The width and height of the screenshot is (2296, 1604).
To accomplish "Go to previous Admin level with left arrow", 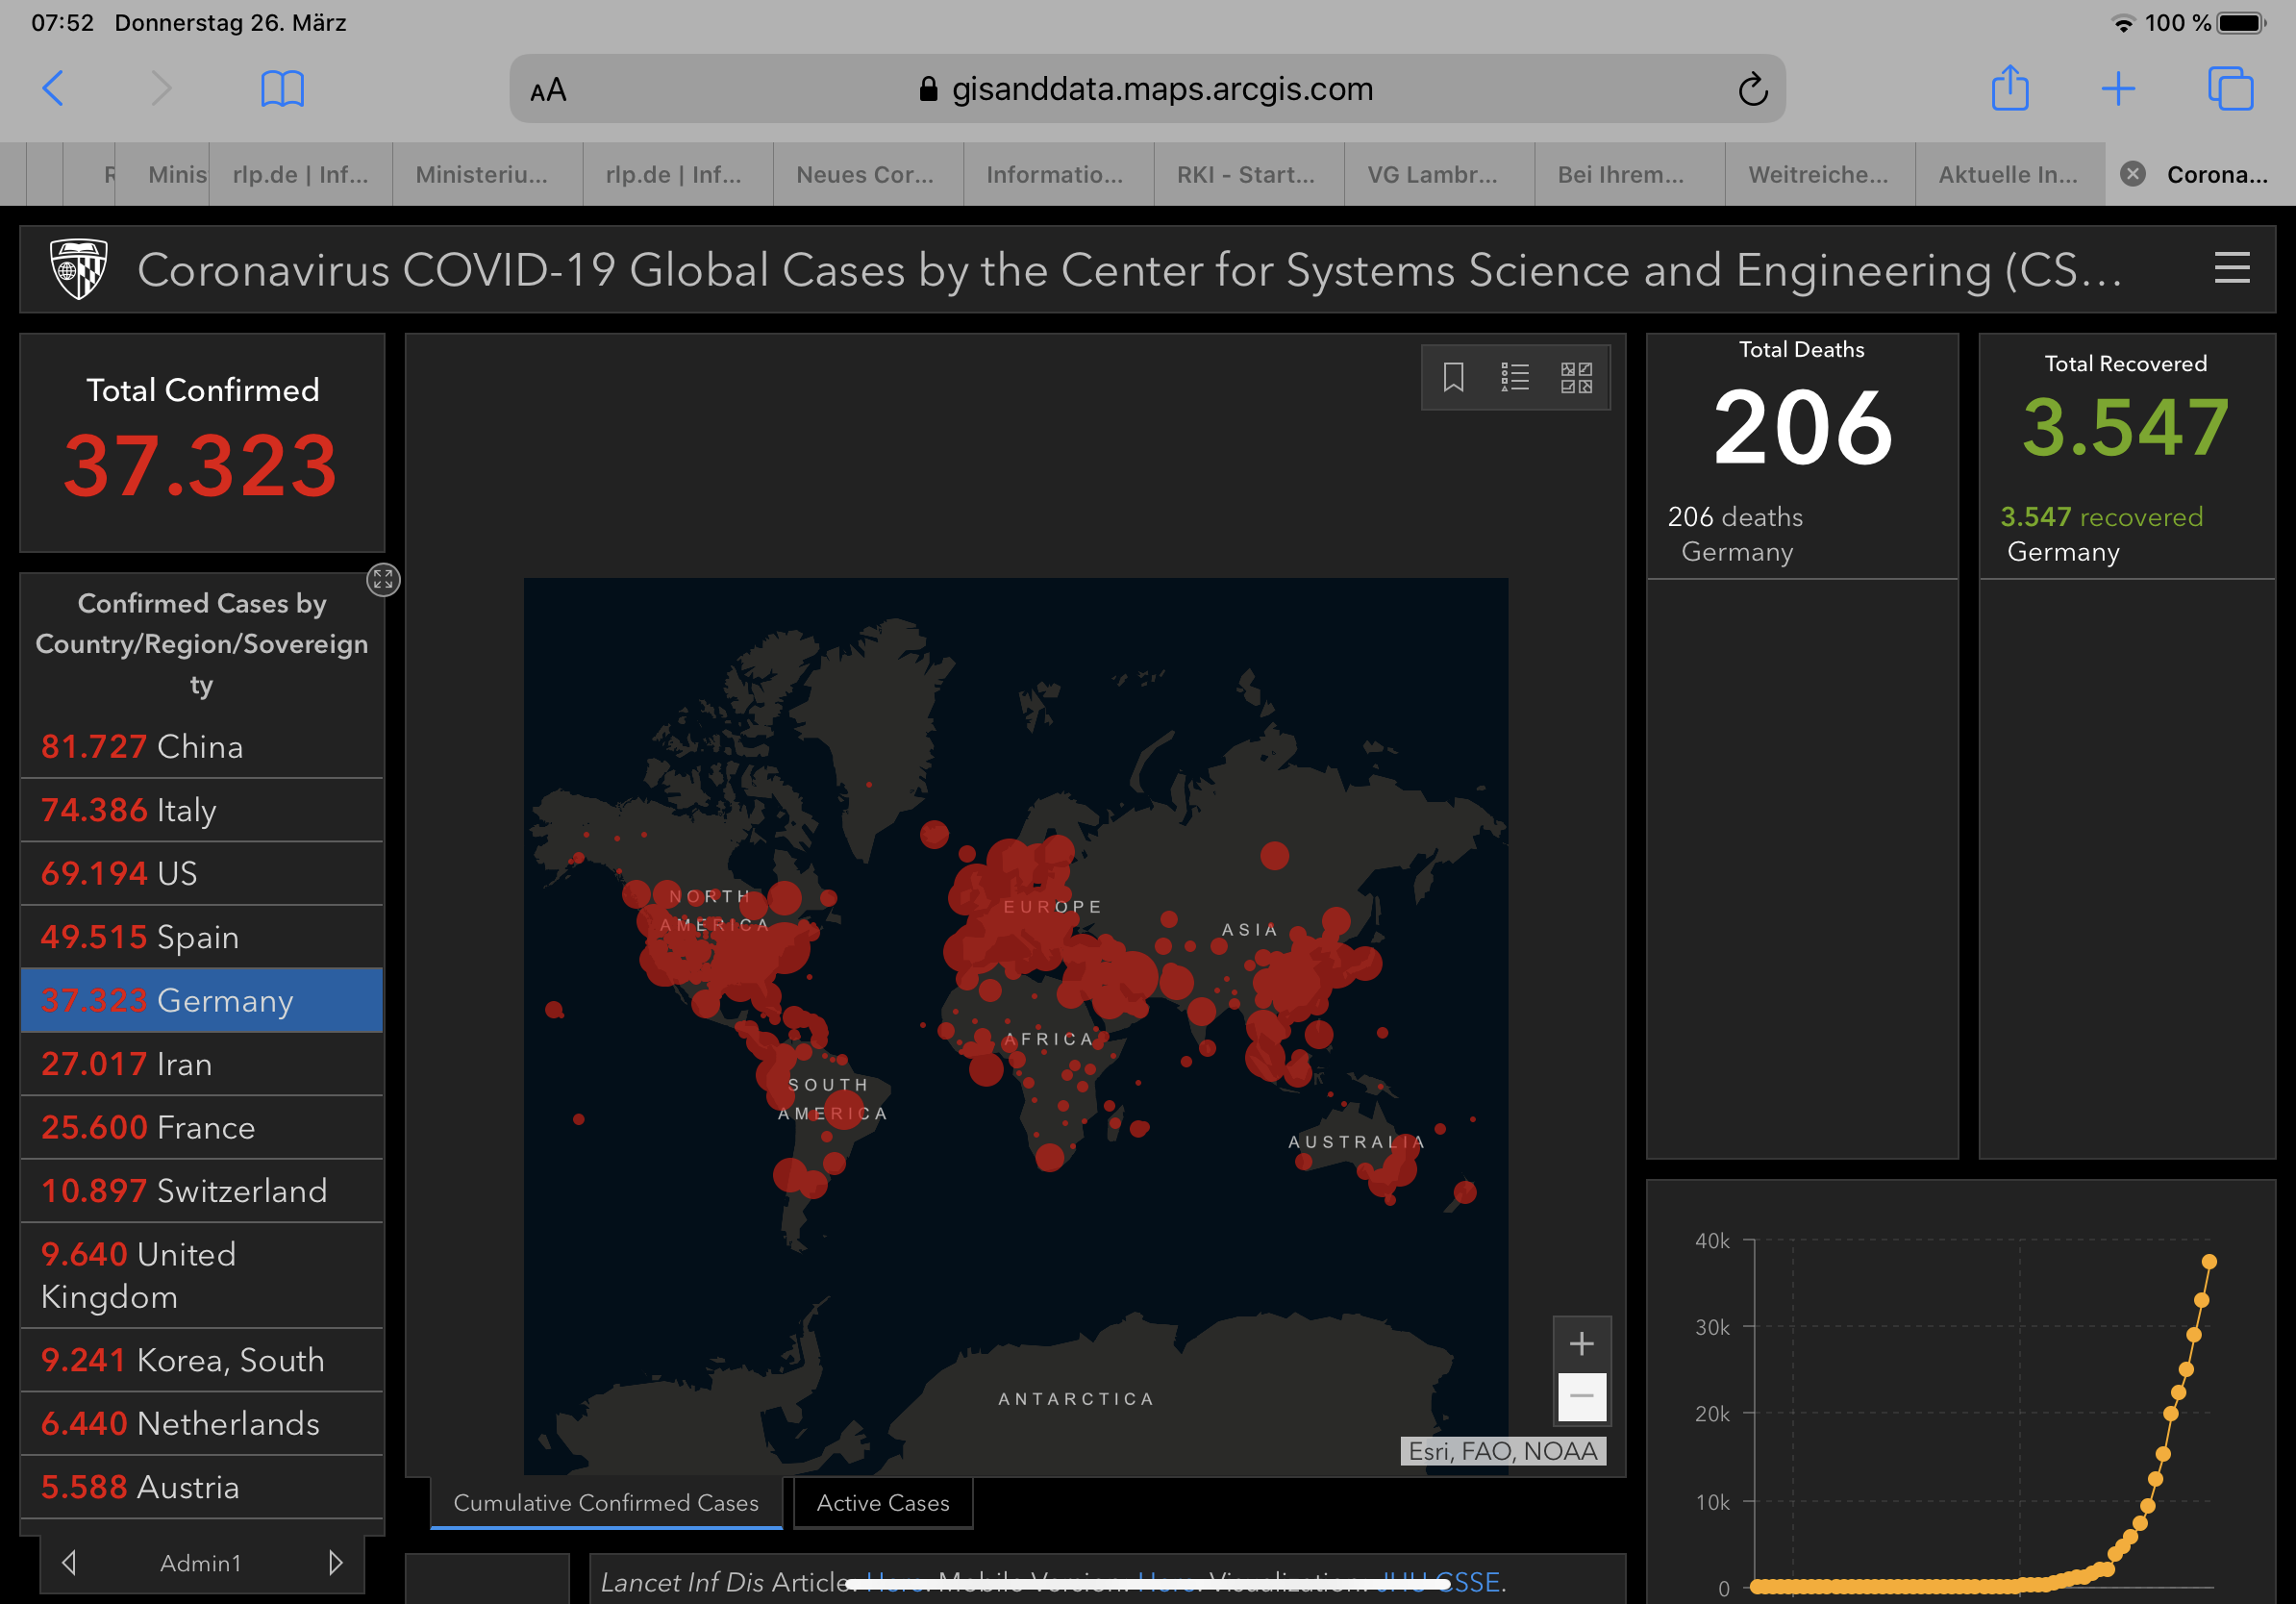I will (69, 1562).
